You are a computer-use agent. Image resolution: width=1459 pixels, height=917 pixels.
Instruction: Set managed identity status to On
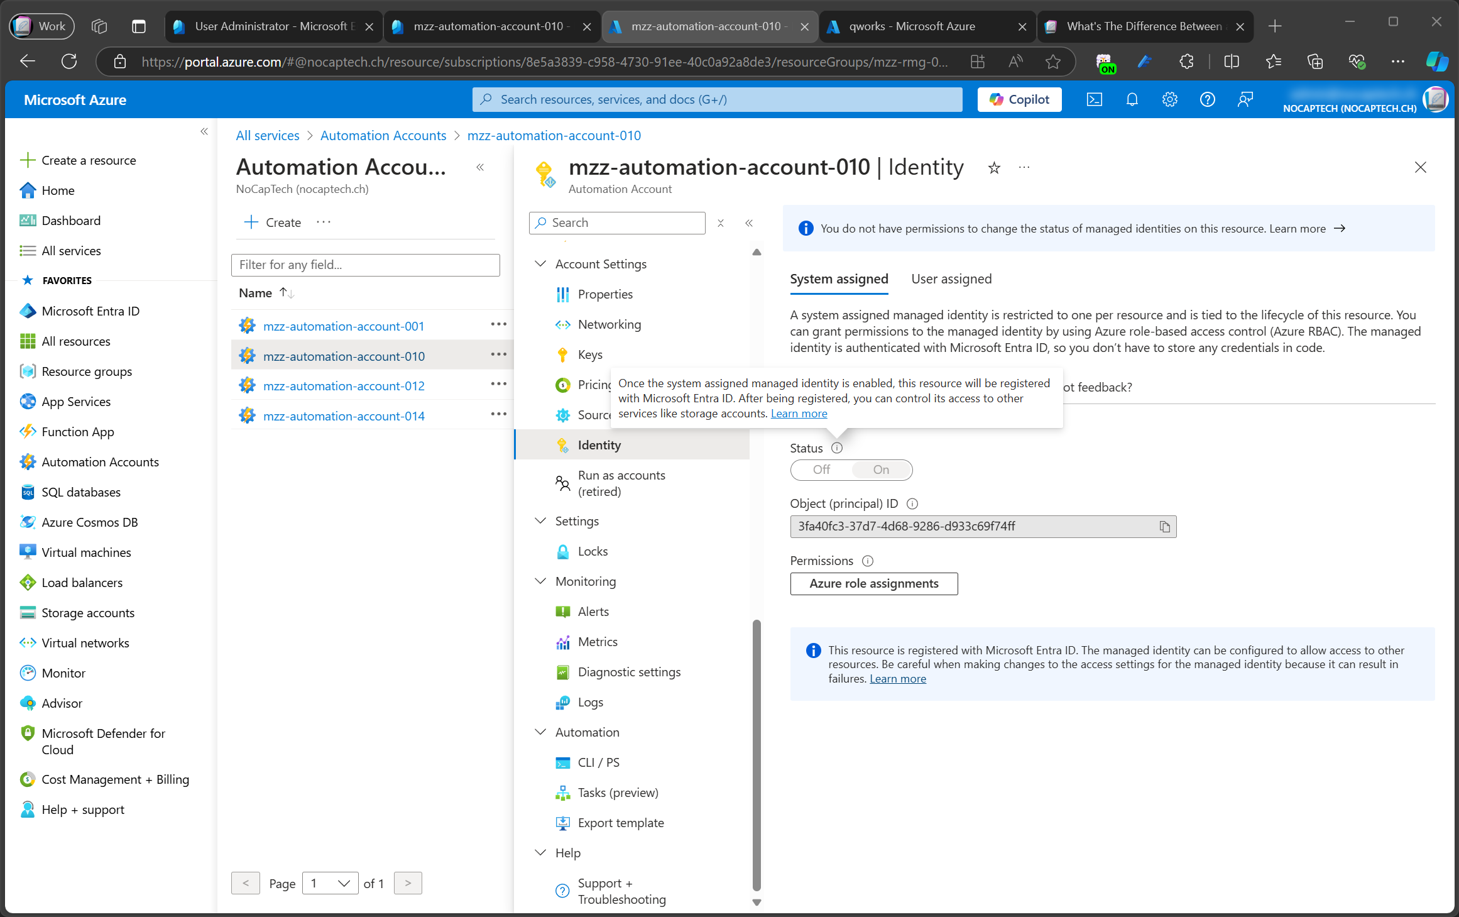tap(881, 469)
